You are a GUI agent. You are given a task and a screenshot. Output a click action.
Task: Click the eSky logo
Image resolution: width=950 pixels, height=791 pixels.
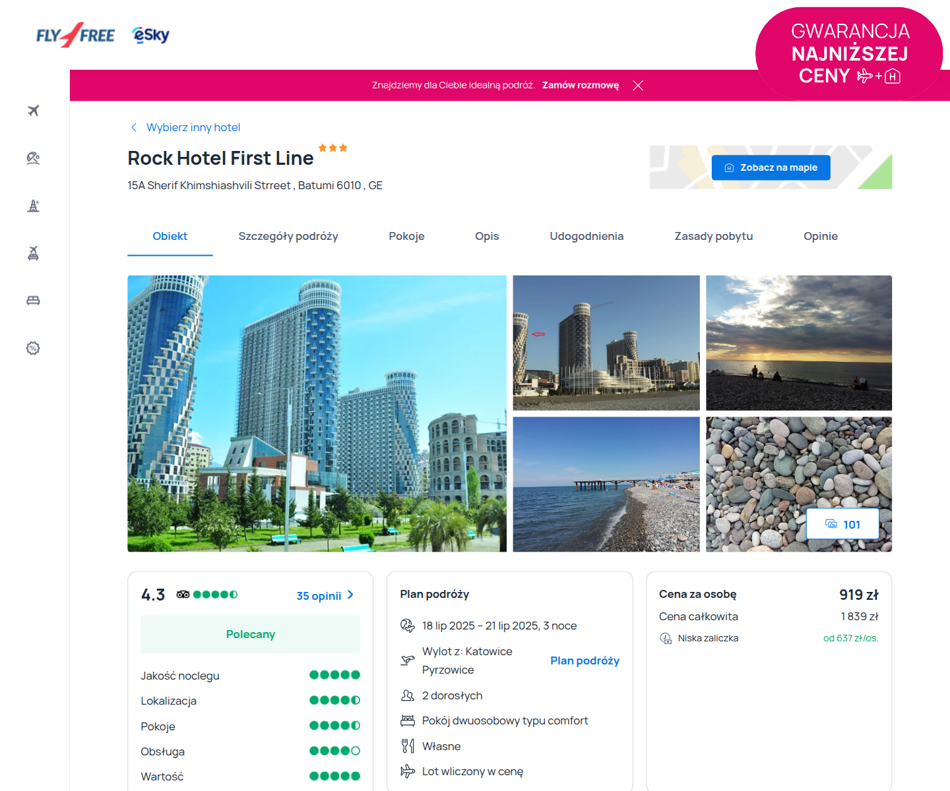coord(151,35)
